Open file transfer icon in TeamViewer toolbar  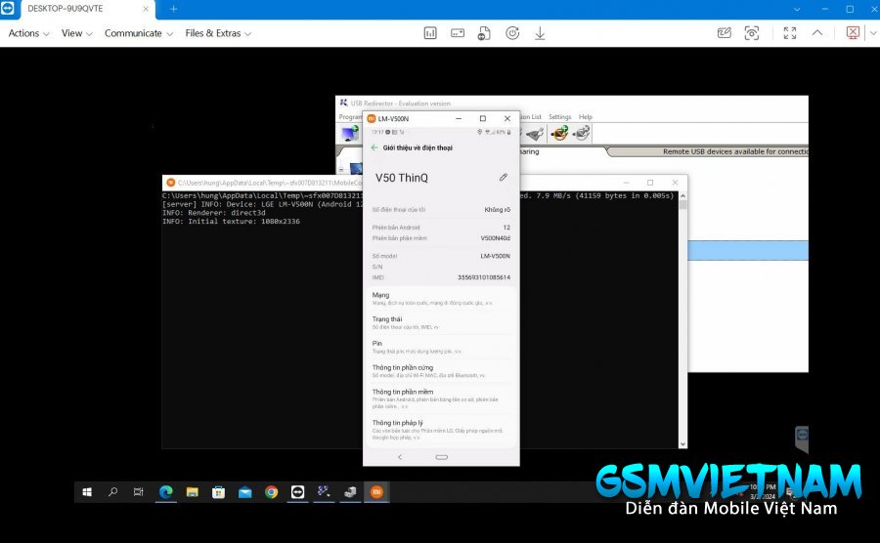point(484,33)
